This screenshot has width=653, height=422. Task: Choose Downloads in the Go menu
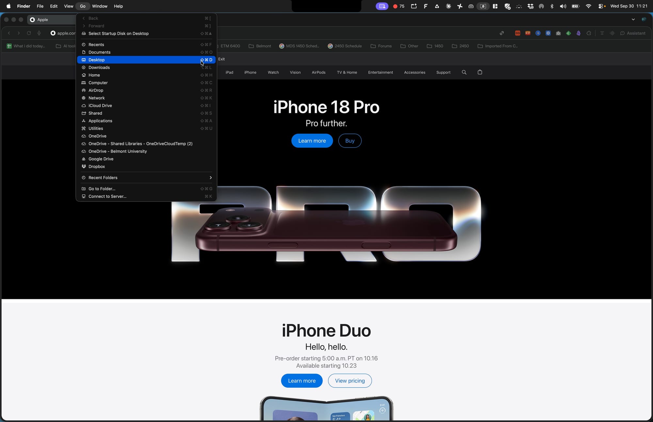(146, 68)
